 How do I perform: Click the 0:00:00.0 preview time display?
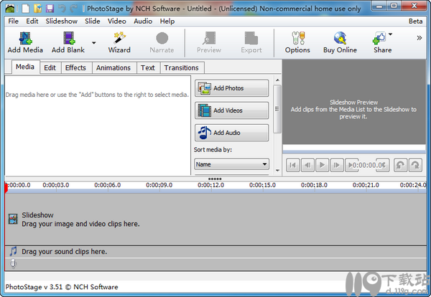click(x=369, y=165)
